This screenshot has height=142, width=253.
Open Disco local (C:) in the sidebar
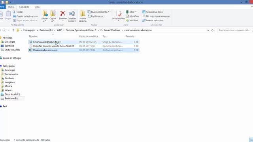pyautogui.click(x=12, y=94)
